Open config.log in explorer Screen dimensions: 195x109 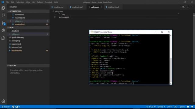pyautogui.click(x=28, y=41)
